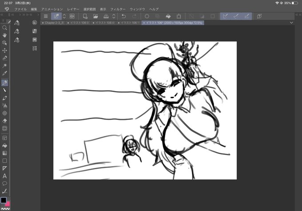Click the hamburger menu in command bar
Image resolution: width=302 pixels, height=211 pixels.
pos(46,16)
